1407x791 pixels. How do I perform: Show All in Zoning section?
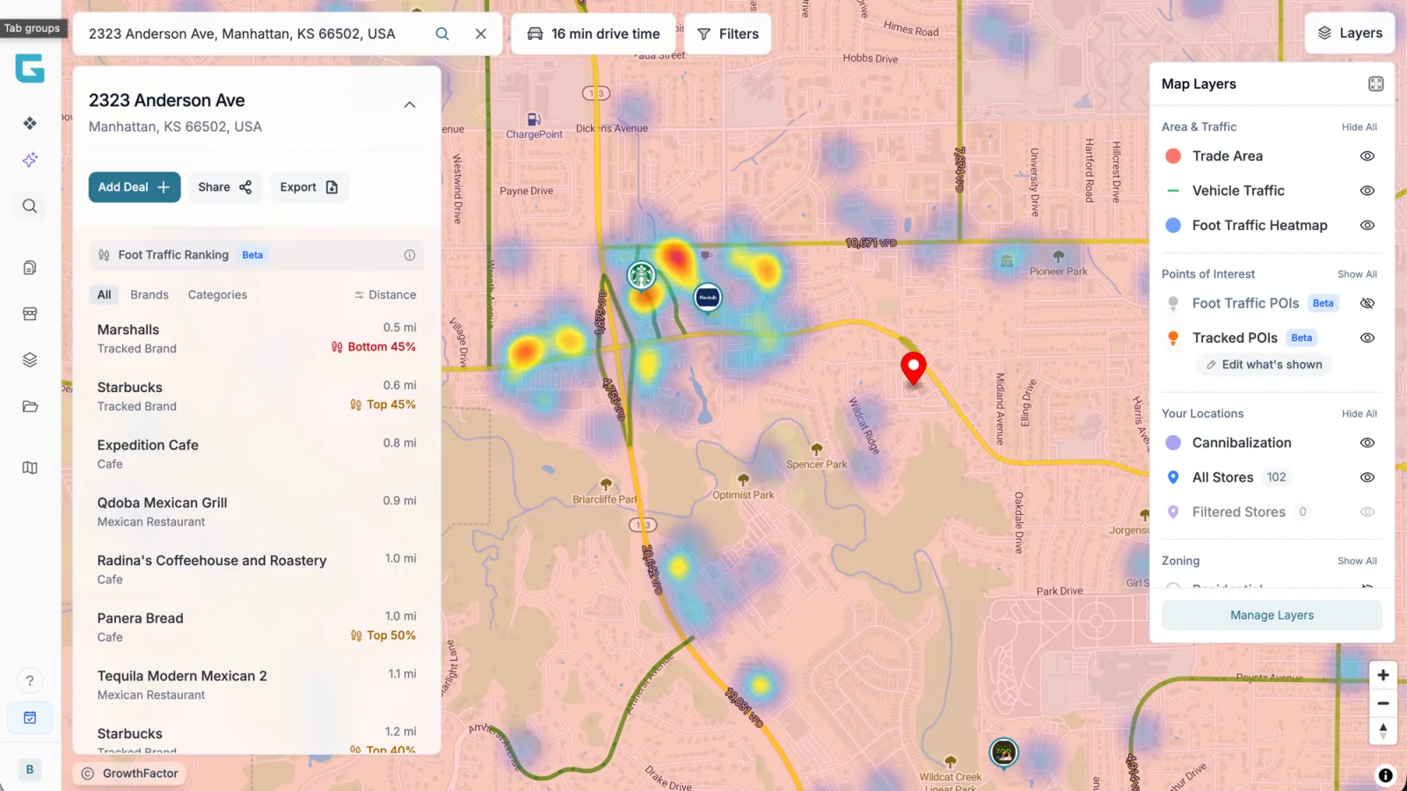1357,561
